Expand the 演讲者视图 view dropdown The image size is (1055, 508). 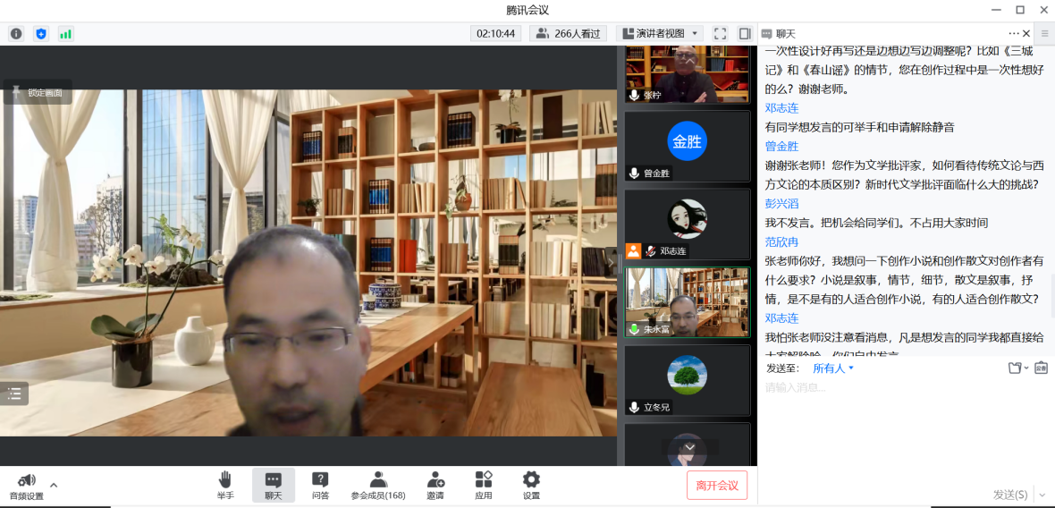pos(660,34)
